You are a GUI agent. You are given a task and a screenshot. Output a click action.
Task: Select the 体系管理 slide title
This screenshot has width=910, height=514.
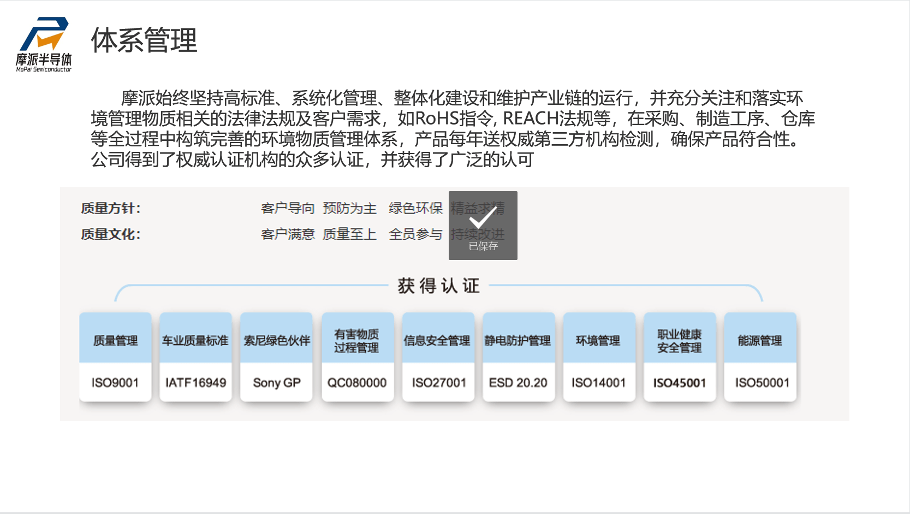(144, 40)
